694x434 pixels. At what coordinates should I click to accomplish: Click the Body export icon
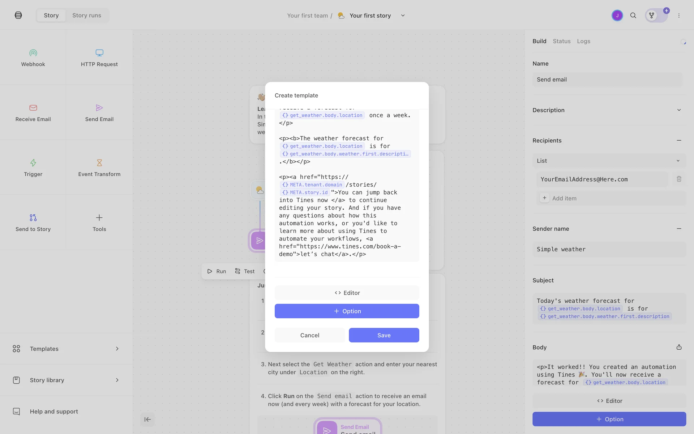(679, 347)
